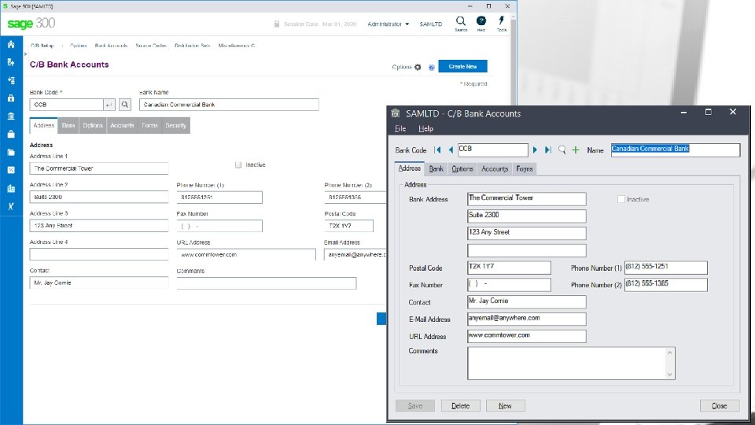Click the SAMLTD company name in header
Viewport: 755px width, 425px height.
click(x=430, y=24)
